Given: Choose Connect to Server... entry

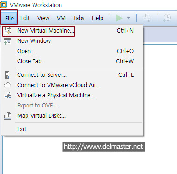Looking at the screenshot, I should pyautogui.click(x=72, y=75).
